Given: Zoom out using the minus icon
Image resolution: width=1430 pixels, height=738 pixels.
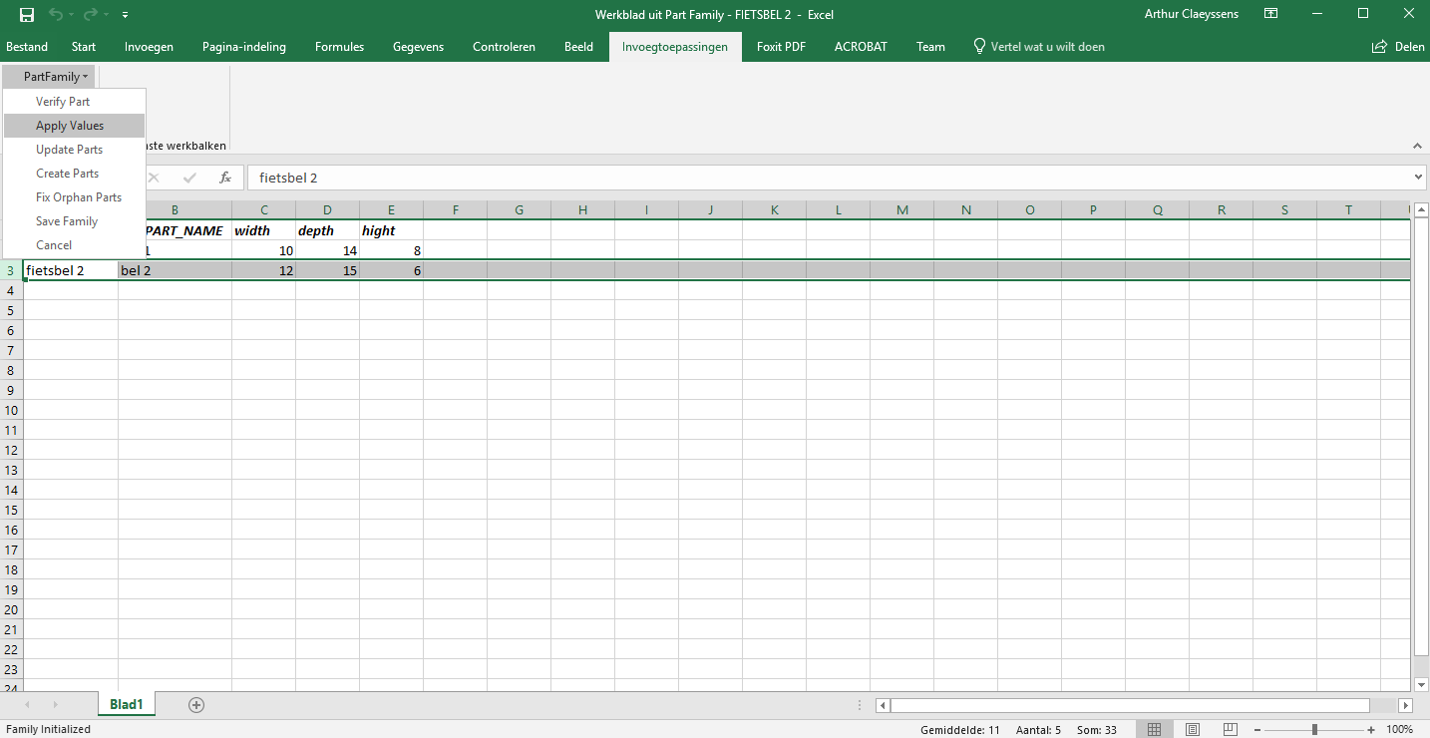Looking at the screenshot, I should point(1256,730).
